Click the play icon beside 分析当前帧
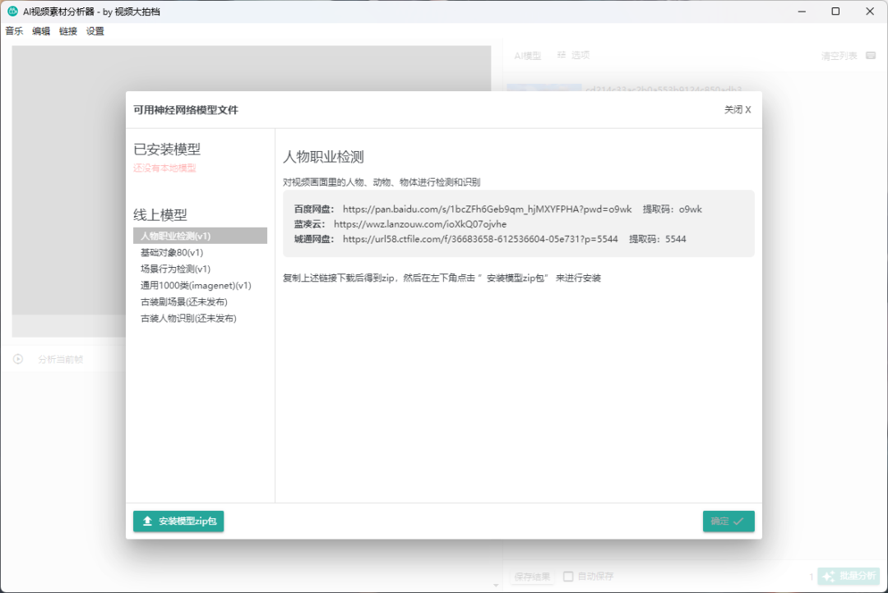This screenshot has width=888, height=593. [18, 359]
